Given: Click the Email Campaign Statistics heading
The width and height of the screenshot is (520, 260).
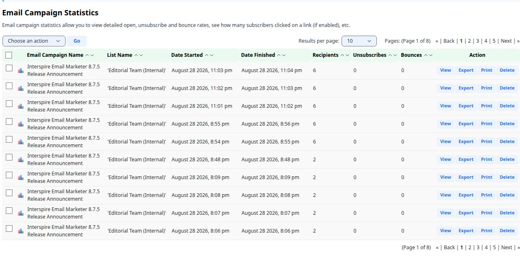Looking at the screenshot, I should click(x=50, y=13).
